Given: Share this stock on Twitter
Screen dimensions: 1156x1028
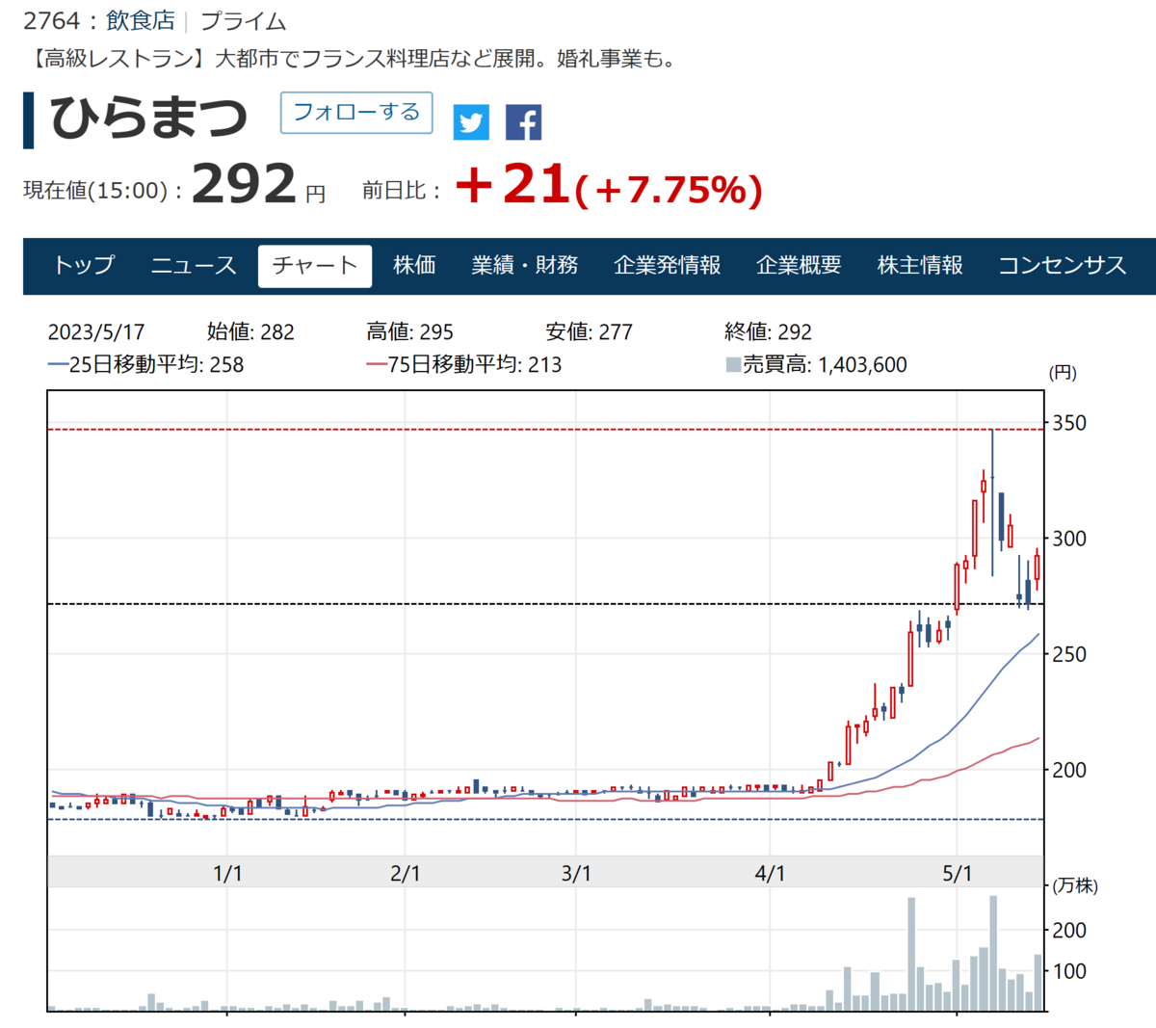Looking at the screenshot, I should point(471,122).
